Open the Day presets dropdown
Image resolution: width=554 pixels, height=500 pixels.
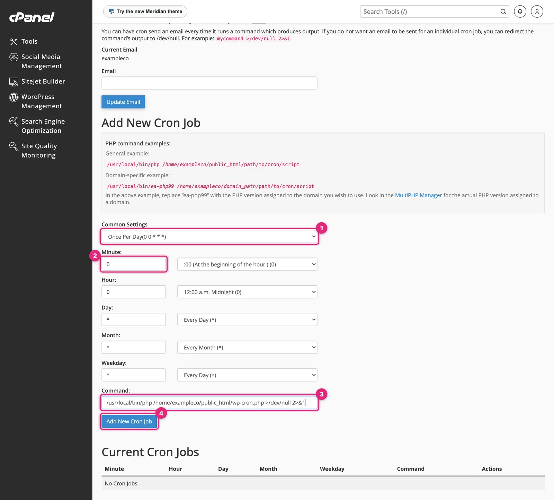click(x=247, y=320)
